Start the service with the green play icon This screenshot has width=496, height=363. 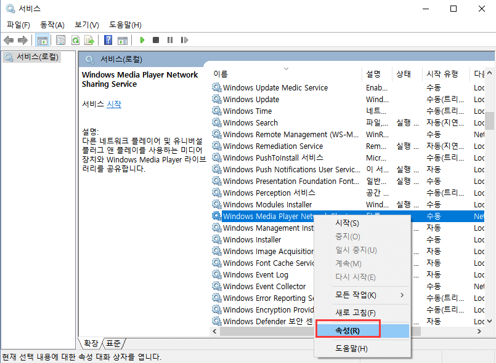point(142,40)
